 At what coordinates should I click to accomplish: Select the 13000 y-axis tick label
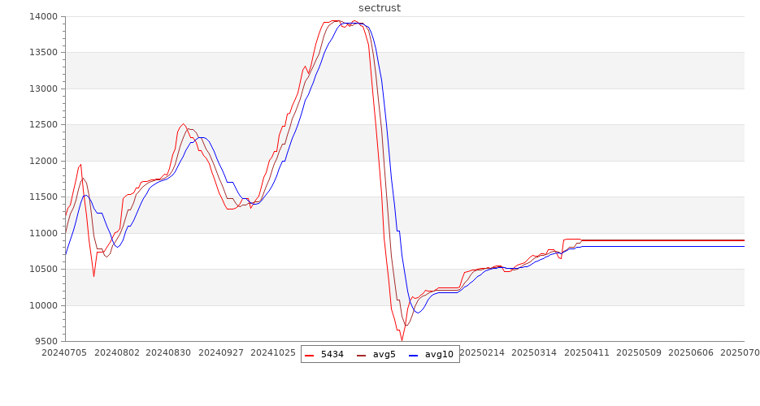(41, 89)
